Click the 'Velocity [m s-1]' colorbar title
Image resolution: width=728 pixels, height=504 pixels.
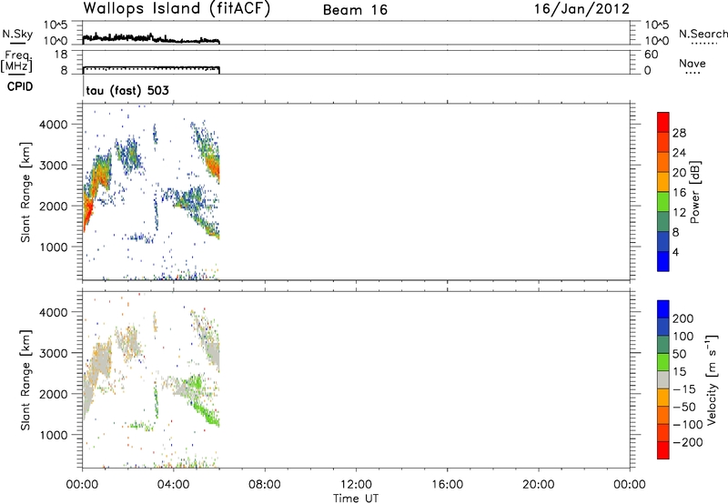click(x=712, y=379)
